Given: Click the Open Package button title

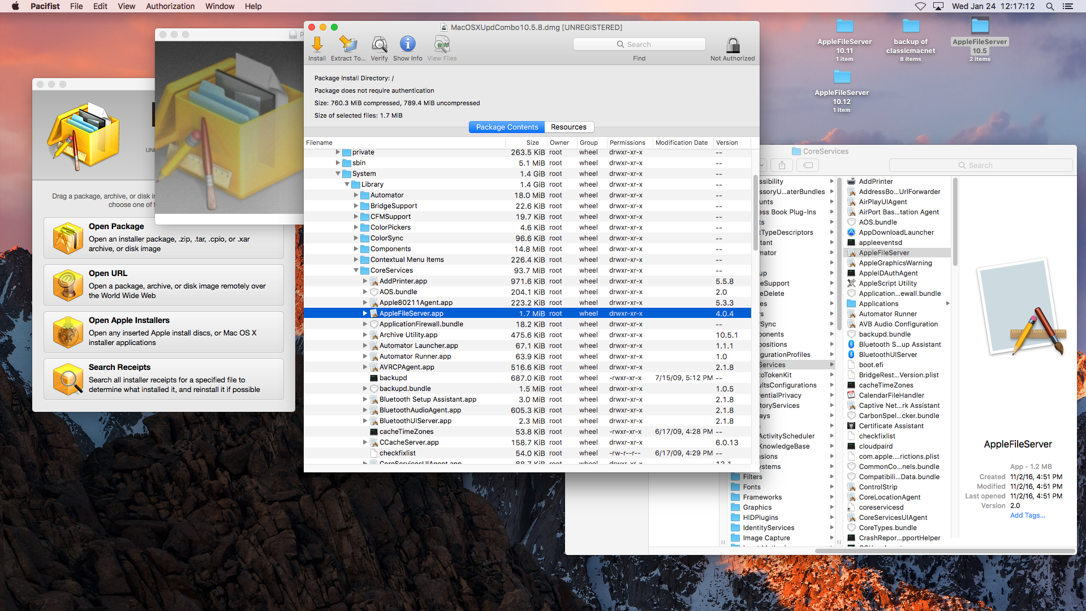Looking at the screenshot, I should click(x=116, y=226).
